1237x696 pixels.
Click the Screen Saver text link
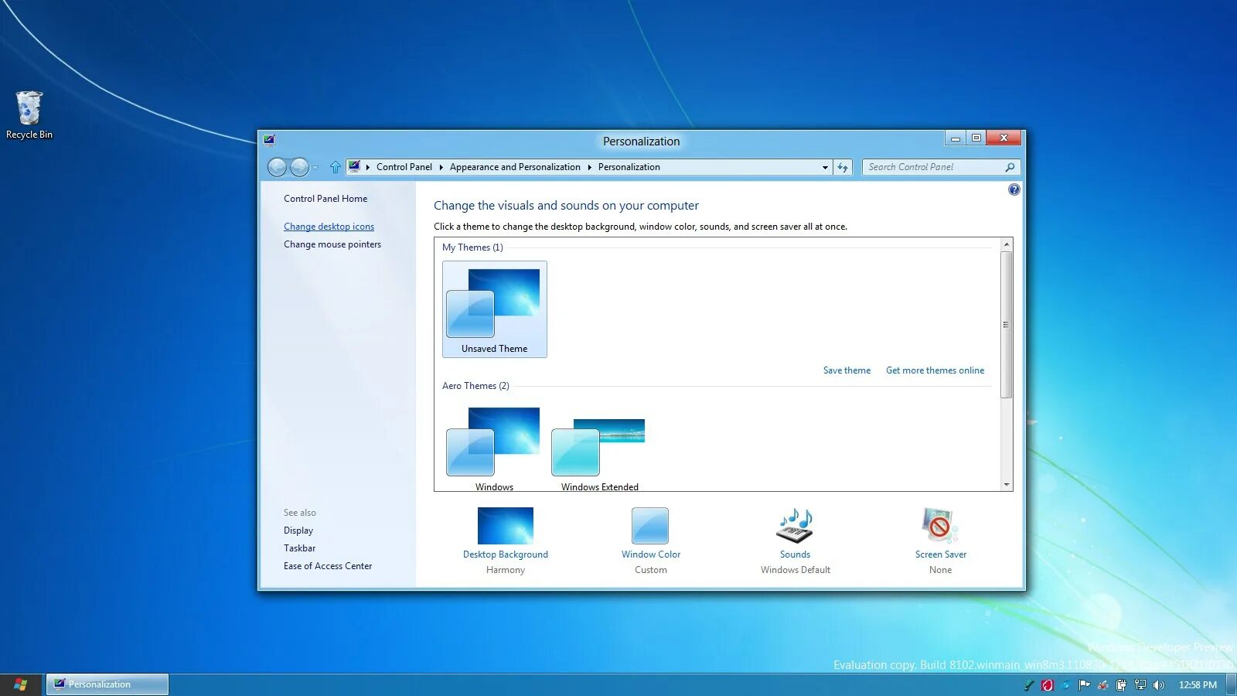point(941,554)
